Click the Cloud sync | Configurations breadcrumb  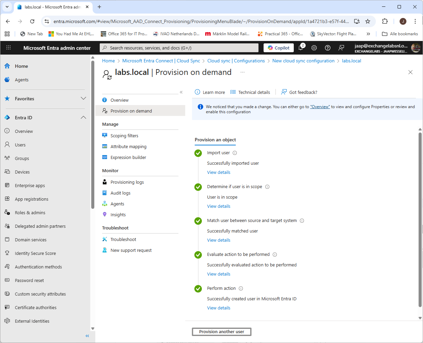[236, 61]
